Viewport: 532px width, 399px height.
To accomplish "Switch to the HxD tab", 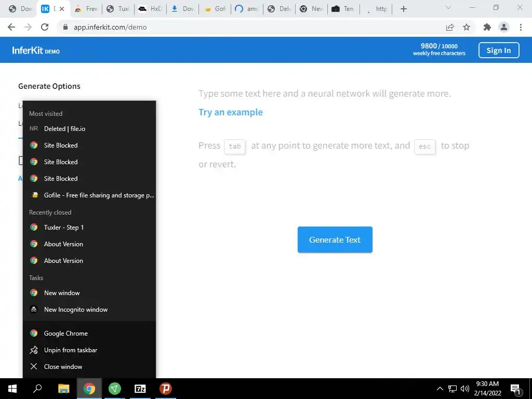I will point(151,9).
